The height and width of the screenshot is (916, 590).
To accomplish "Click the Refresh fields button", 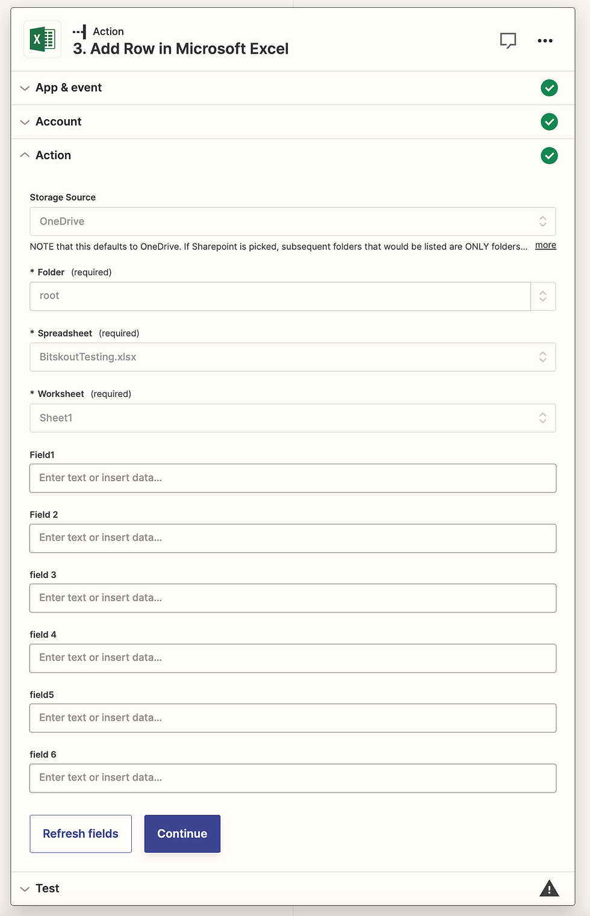I will (x=81, y=833).
